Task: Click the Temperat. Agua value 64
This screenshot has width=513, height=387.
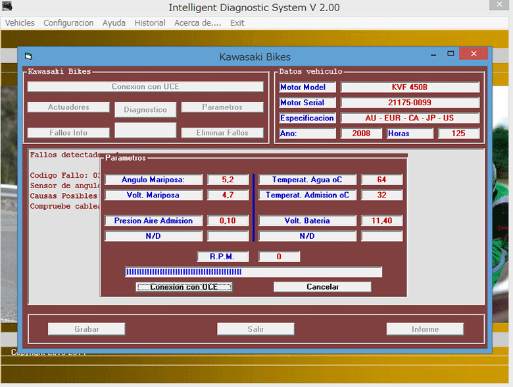Action: (382, 180)
